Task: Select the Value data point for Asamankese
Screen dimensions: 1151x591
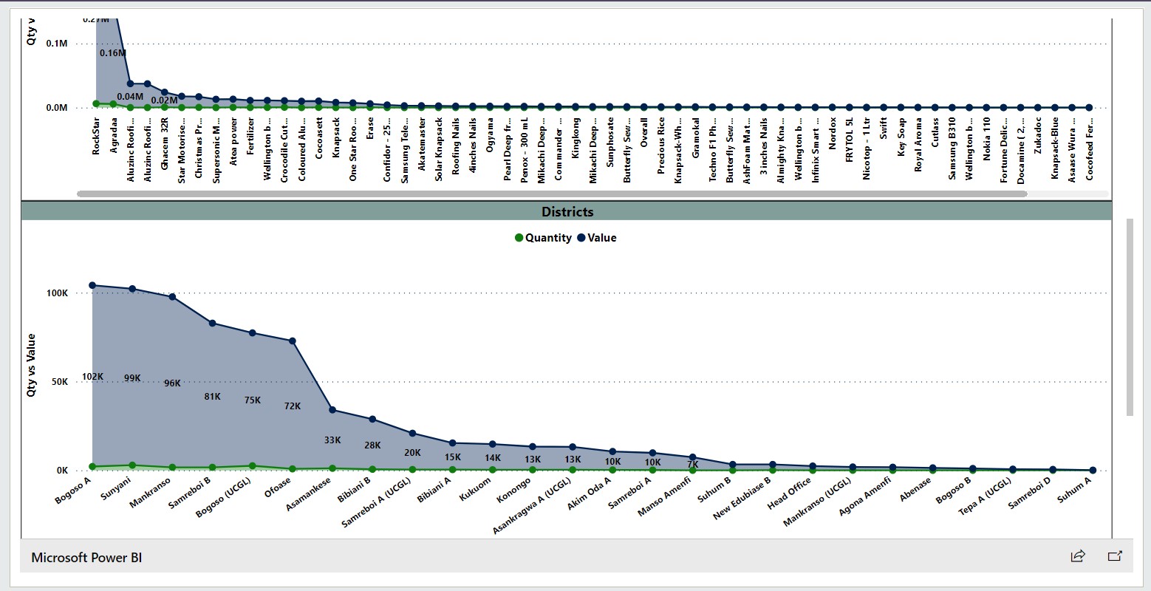Action: [332, 410]
